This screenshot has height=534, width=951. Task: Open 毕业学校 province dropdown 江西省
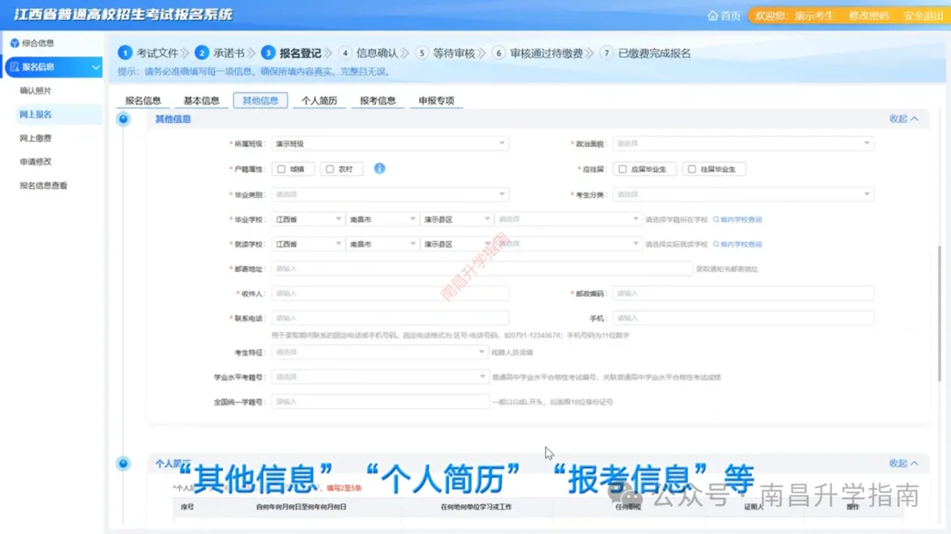(308, 219)
